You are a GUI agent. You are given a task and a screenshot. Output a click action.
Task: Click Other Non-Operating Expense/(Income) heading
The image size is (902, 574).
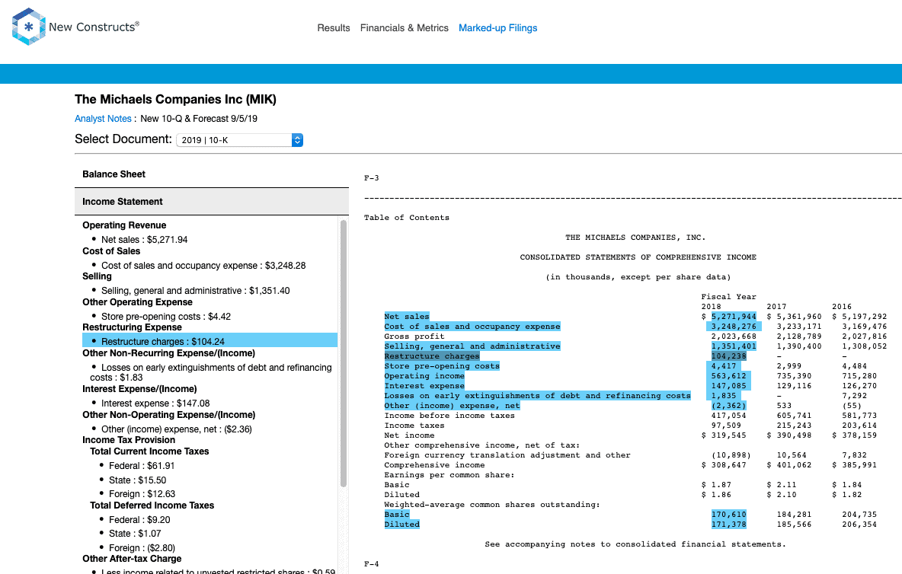tap(168, 415)
